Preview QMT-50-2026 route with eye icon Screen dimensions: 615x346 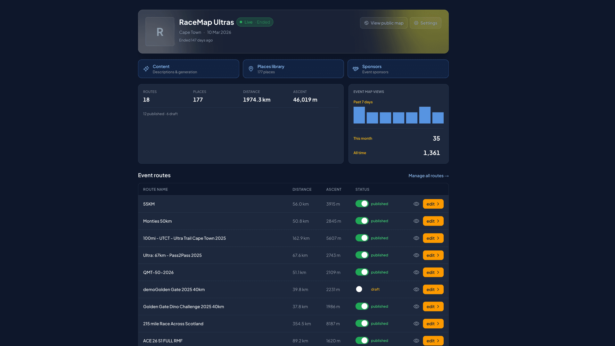click(x=416, y=272)
